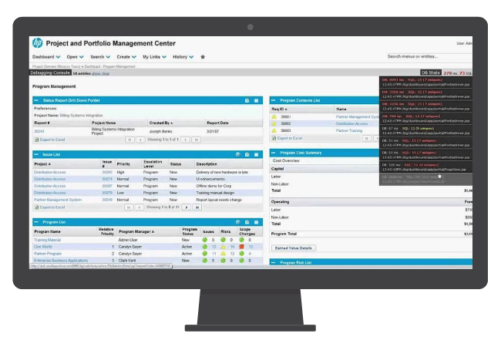Collapse the Program Contents List portlet
This screenshot has width=501, height=347.
(x=273, y=100)
